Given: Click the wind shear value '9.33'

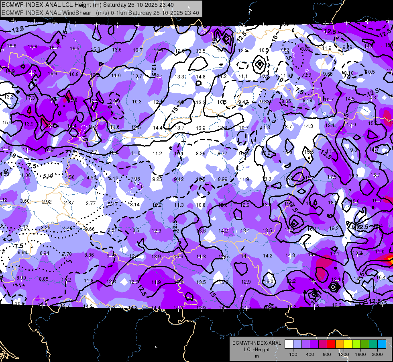Looking at the screenshot, I should click(x=265, y=101).
